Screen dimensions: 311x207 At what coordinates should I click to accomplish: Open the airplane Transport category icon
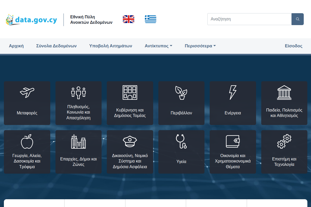coord(27,92)
